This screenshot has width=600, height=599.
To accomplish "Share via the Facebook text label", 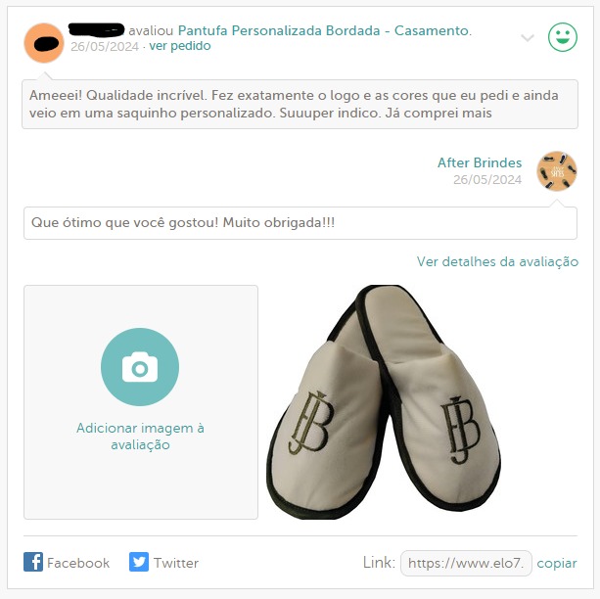I will click(x=78, y=563).
